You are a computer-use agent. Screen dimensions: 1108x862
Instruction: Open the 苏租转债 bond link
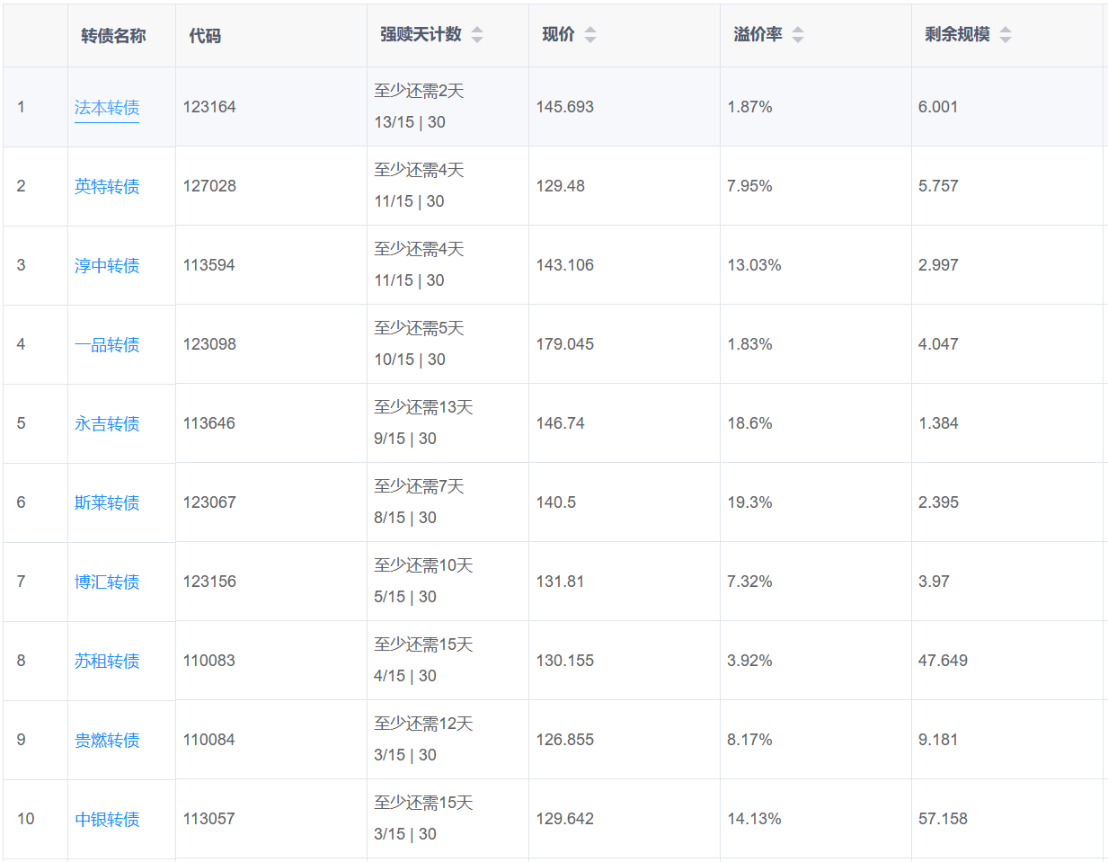107,662
